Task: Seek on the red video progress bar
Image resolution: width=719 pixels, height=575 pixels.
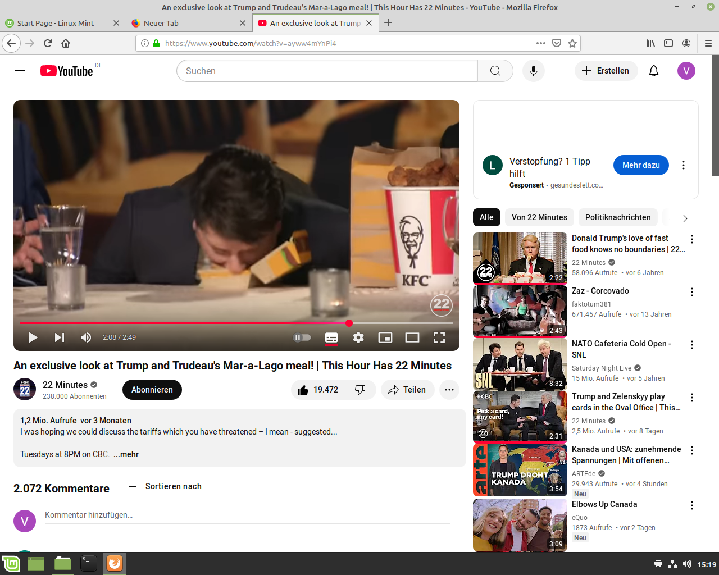Action: [x=236, y=323]
